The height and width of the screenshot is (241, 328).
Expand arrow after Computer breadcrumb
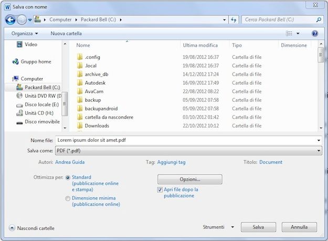76,20
